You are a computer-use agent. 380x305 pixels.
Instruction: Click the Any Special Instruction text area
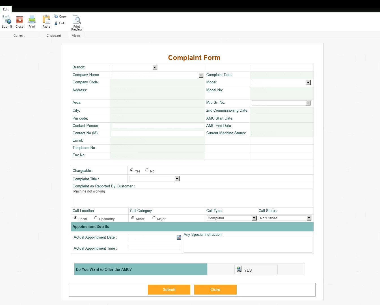(x=248, y=245)
